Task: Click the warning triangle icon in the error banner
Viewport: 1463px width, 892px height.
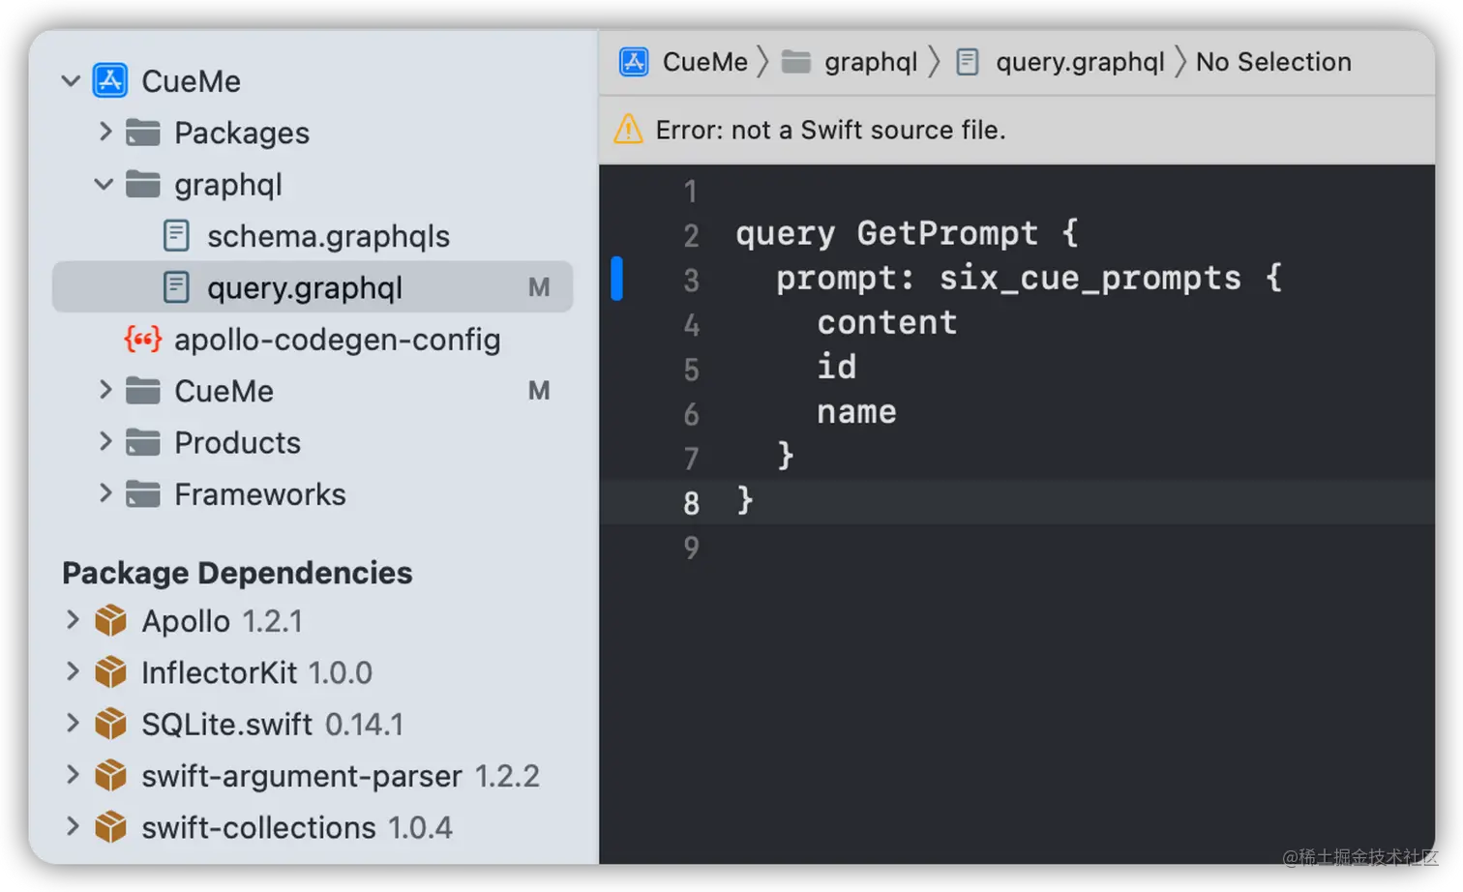Action: [628, 129]
